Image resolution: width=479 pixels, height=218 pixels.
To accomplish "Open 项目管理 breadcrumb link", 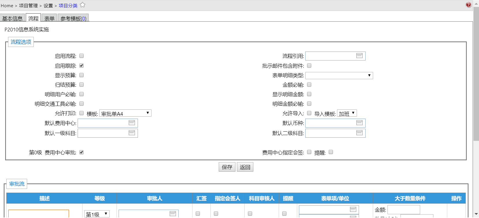I will (28, 5).
